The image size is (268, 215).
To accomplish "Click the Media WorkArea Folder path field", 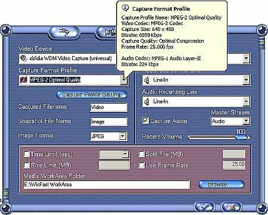I will [x=107, y=185].
